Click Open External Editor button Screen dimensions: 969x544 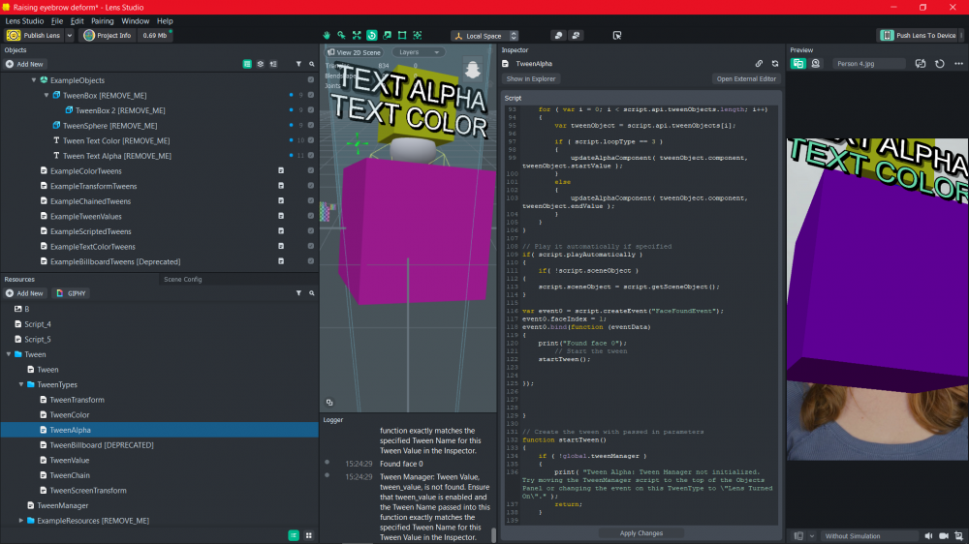pos(746,79)
